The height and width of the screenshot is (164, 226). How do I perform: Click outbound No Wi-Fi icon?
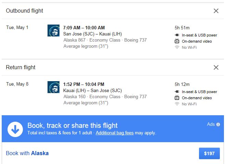[x=177, y=47]
